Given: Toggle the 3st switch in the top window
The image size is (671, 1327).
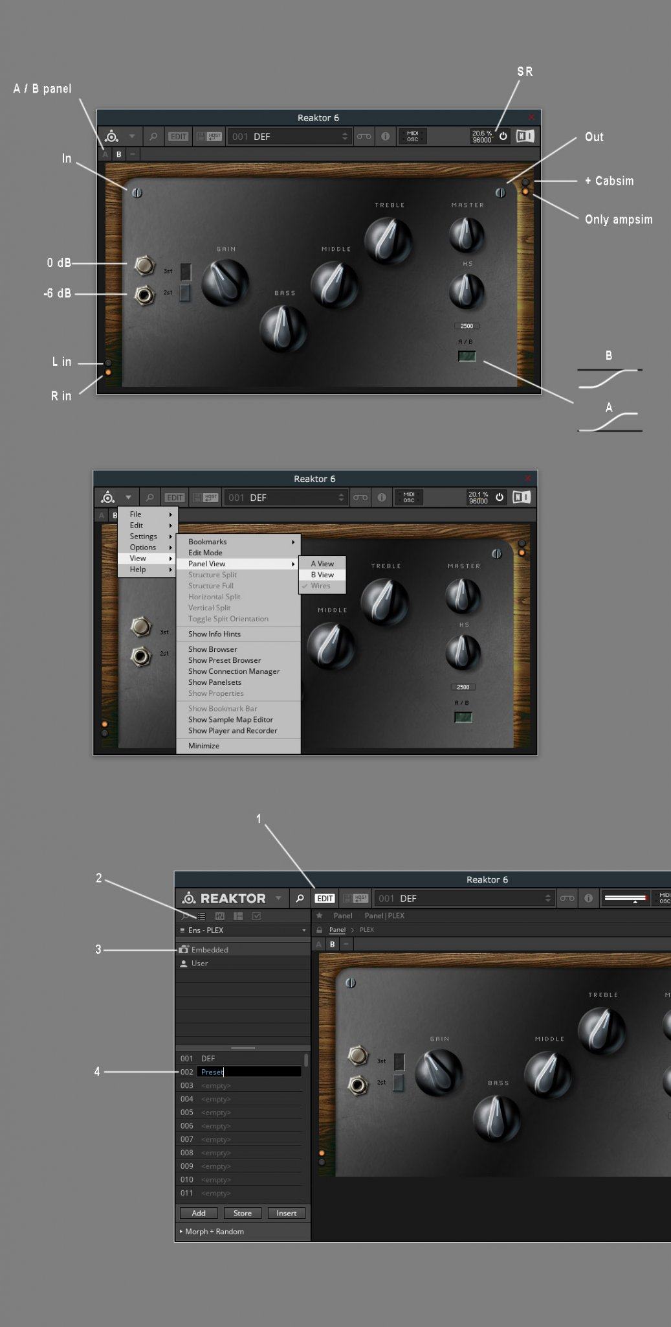Looking at the screenshot, I should (185, 271).
